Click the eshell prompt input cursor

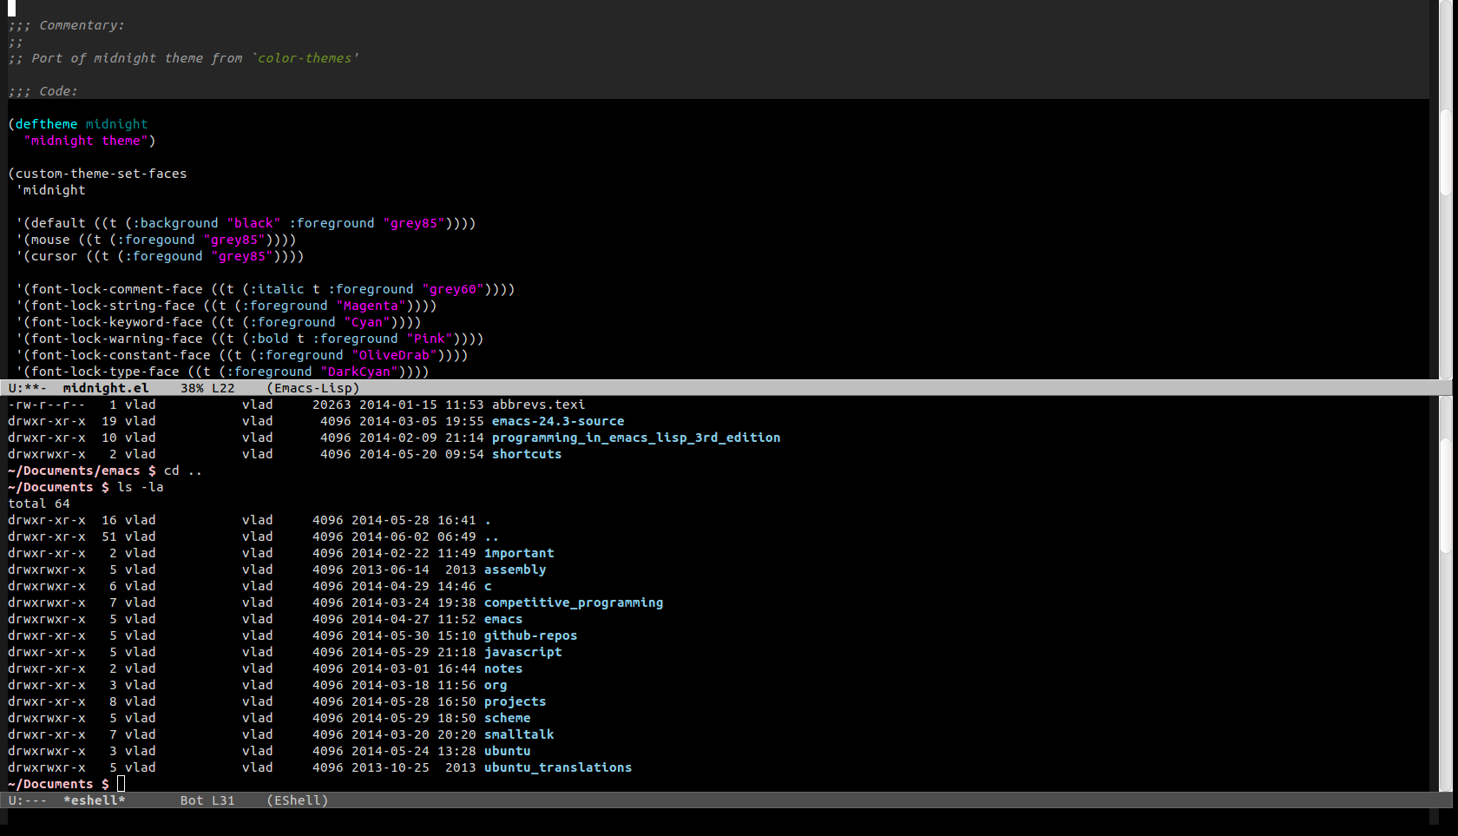[x=121, y=784]
